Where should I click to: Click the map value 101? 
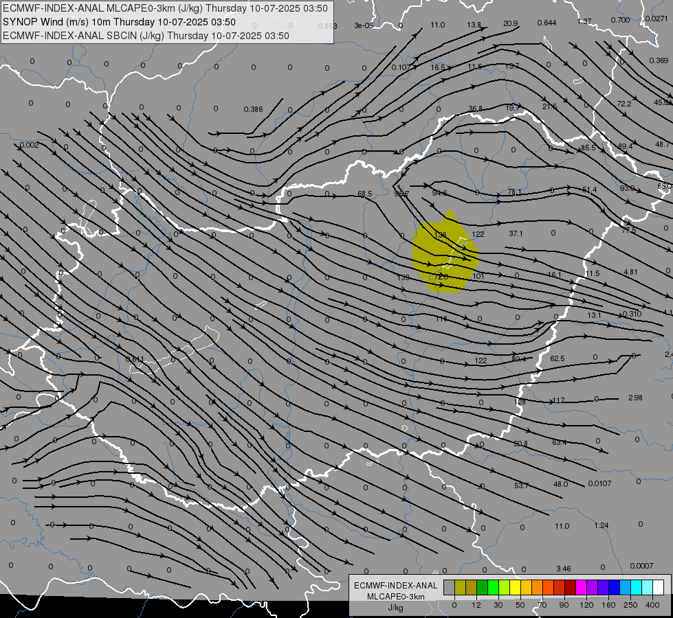(478, 276)
